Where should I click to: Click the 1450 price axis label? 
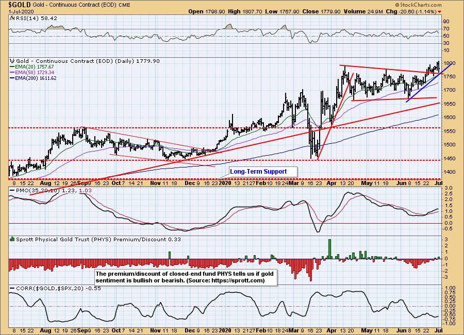pos(449,158)
